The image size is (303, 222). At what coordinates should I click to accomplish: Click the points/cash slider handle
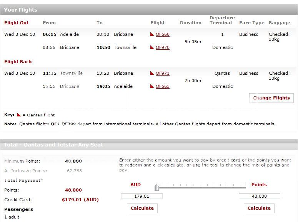pyautogui.click(x=156, y=188)
